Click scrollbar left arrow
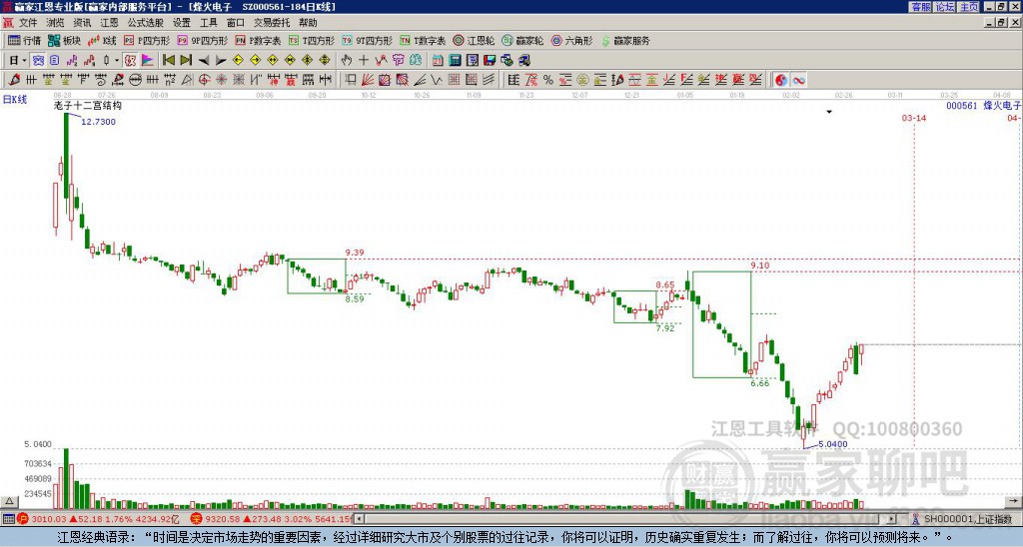 coord(360,519)
